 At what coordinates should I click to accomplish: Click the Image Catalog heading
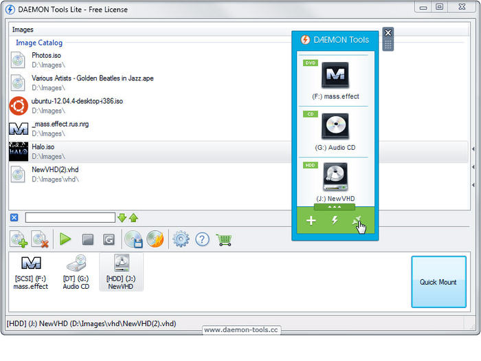coord(39,43)
